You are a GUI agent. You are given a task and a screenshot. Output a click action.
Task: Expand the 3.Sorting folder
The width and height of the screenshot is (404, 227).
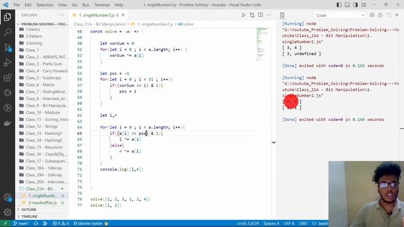tap(42, 43)
